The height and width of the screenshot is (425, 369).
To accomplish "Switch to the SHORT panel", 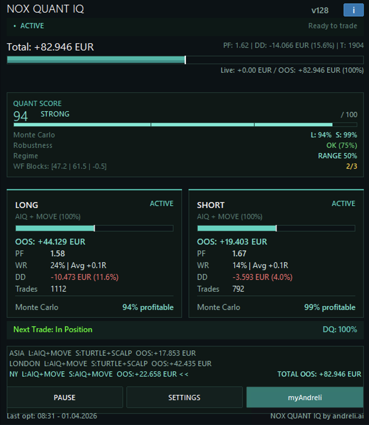I will point(210,205).
